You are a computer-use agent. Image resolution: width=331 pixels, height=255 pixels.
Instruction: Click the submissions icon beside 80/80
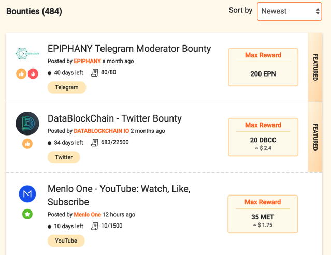(95, 73)
